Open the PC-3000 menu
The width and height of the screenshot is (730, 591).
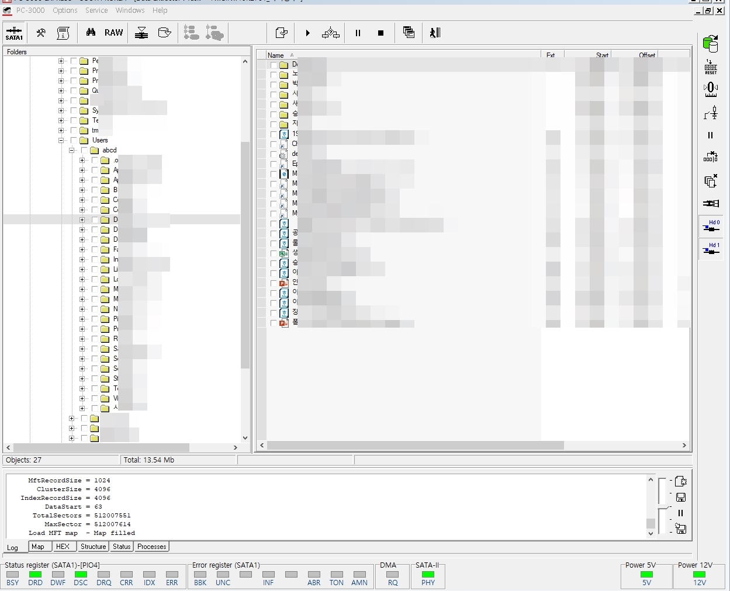(x=30, y=11)
